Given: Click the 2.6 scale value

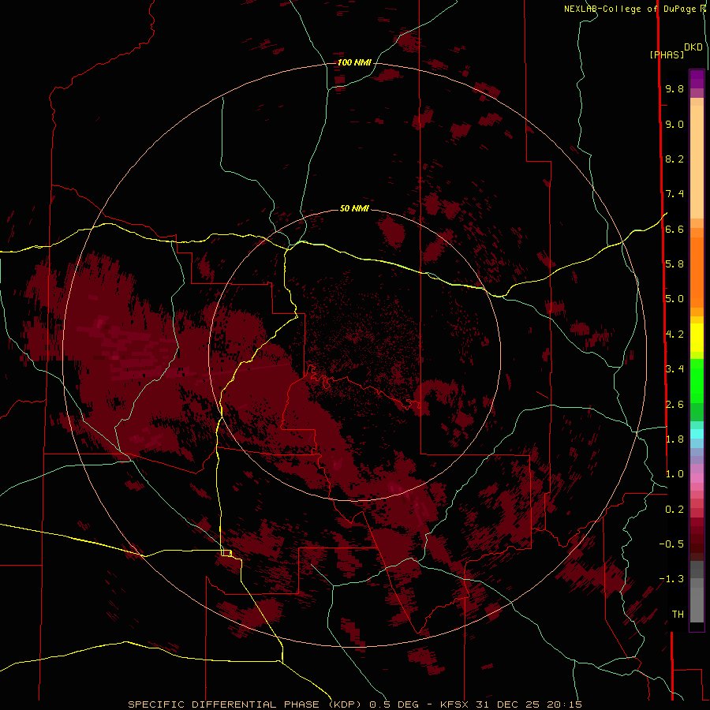Looking at the screenshot, I should click(674, 405).
